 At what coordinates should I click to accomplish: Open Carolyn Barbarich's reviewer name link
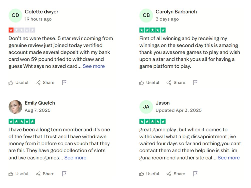[176, 11]
